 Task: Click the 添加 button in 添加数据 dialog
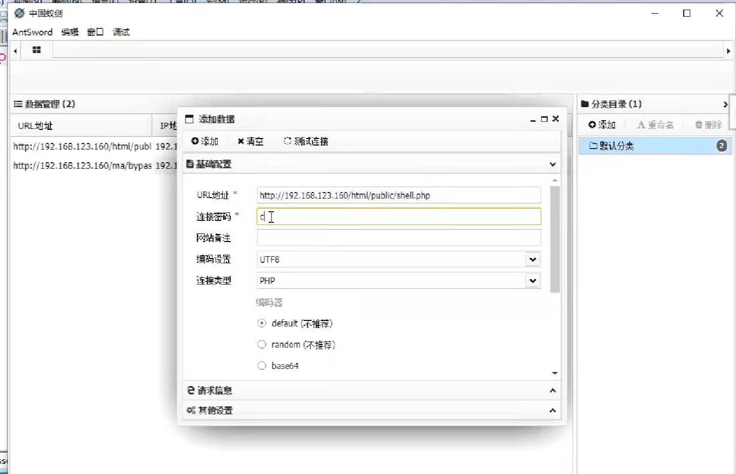point(205,141)
